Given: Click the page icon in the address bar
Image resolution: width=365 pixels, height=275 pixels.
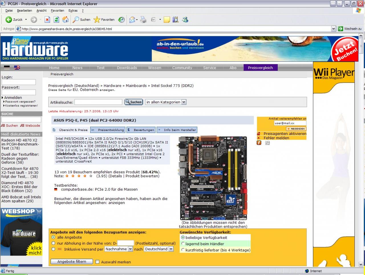Looking at the screenshot, I should tap(19, 29).
